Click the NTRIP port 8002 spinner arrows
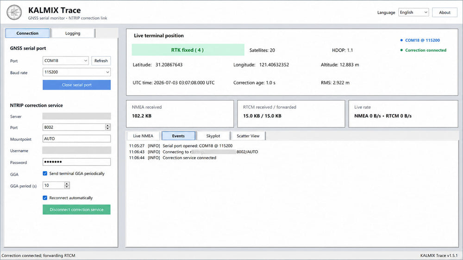Image resolution: width=463 pixels, height=260 pixels. point(108,127)
